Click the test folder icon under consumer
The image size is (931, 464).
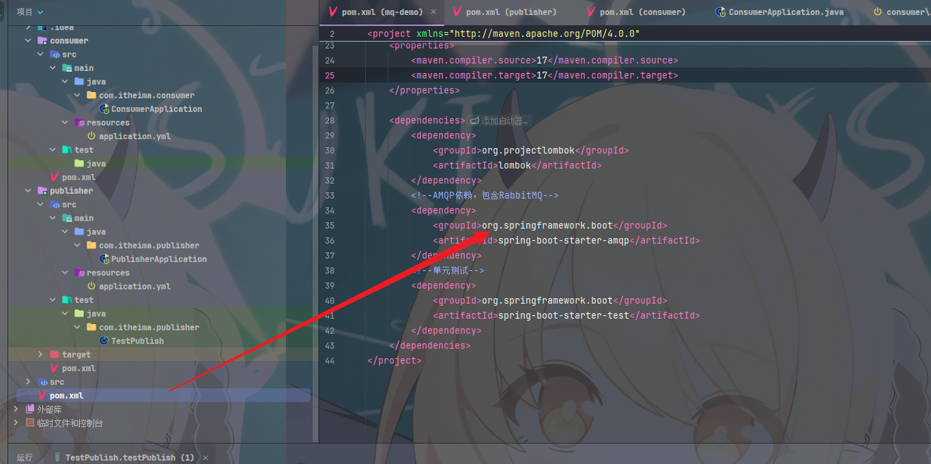click(x=67, y=150)
